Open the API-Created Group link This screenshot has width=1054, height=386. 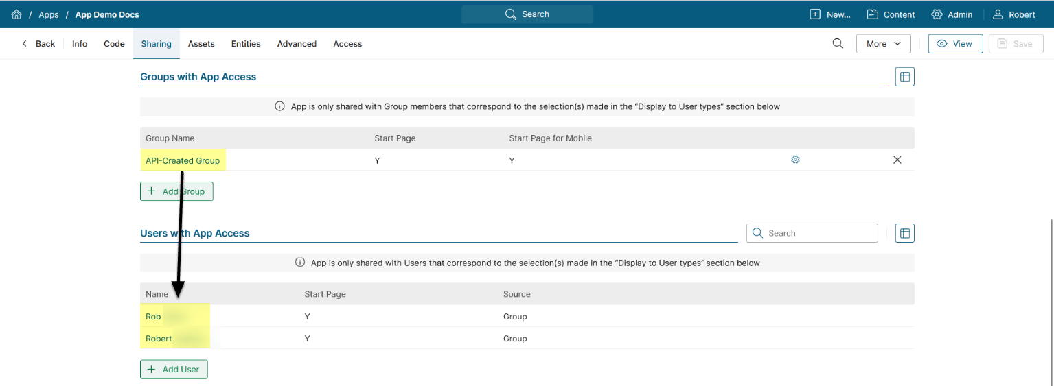183,160
